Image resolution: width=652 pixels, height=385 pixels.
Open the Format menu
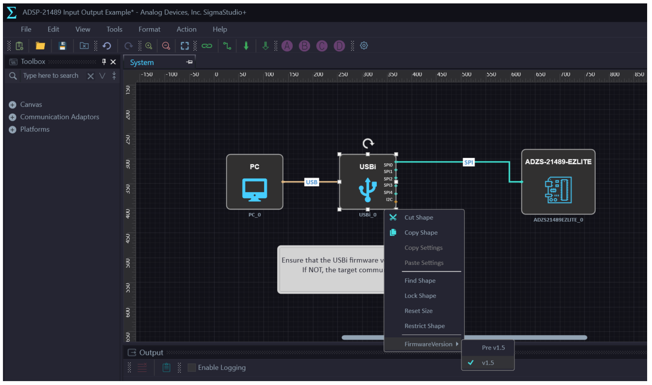(x=149, y=29)
